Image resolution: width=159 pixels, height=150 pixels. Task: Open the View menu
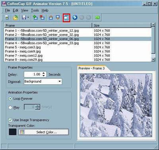(25, 10)
